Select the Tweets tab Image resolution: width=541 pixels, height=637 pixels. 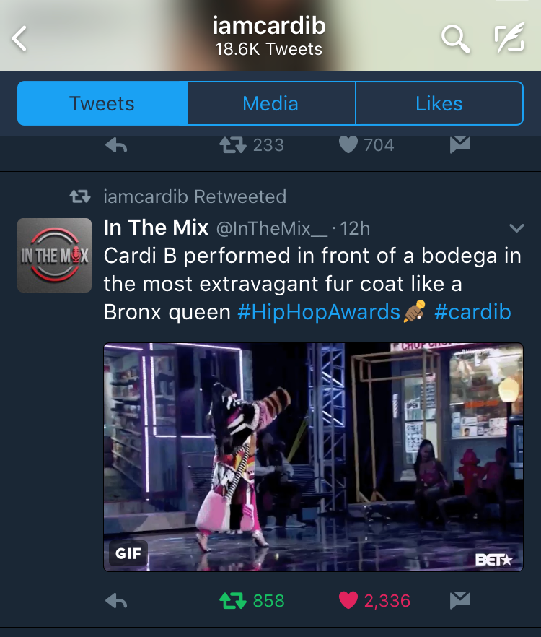(102, 103)
